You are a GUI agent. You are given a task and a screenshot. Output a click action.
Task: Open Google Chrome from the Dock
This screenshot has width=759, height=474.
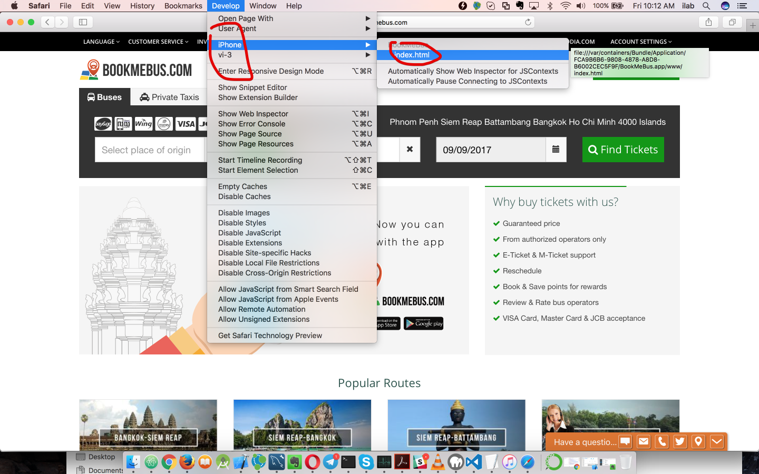click(169, 462)
